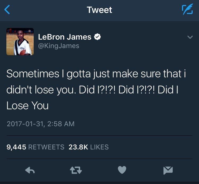The width and height of the screenshot is (199, 184).
Task: Click the LIKES label text
Action: [99, 147]
